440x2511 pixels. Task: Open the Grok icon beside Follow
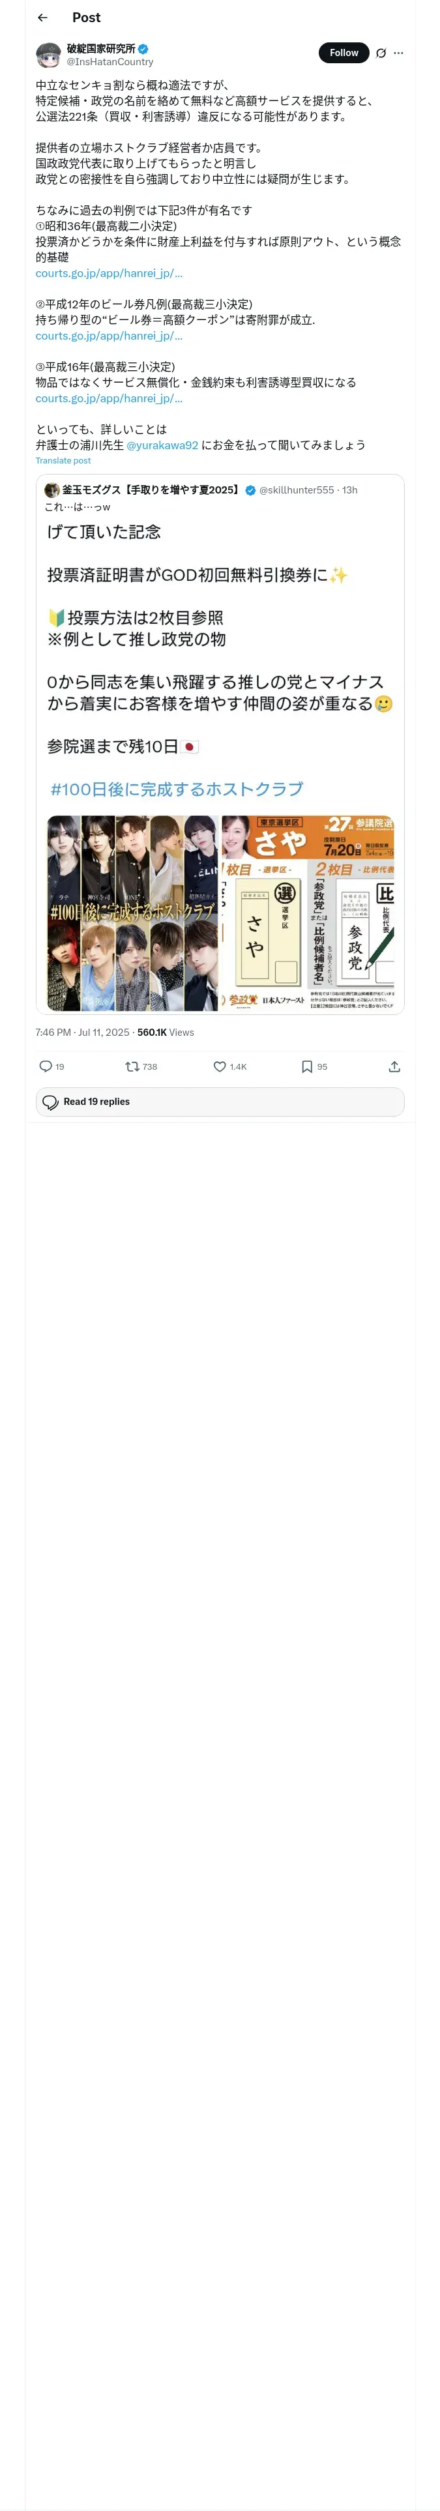[x=381, y=53]
